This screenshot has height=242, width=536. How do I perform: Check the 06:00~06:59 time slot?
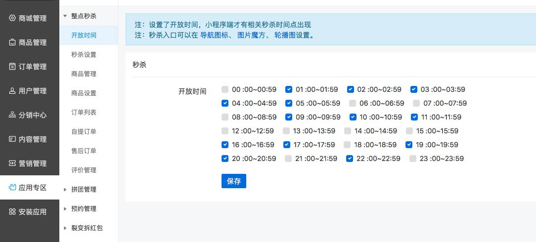[353, 103]
